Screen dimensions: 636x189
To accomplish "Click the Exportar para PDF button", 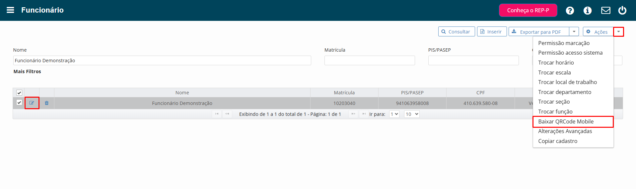I will pos(539,31).
